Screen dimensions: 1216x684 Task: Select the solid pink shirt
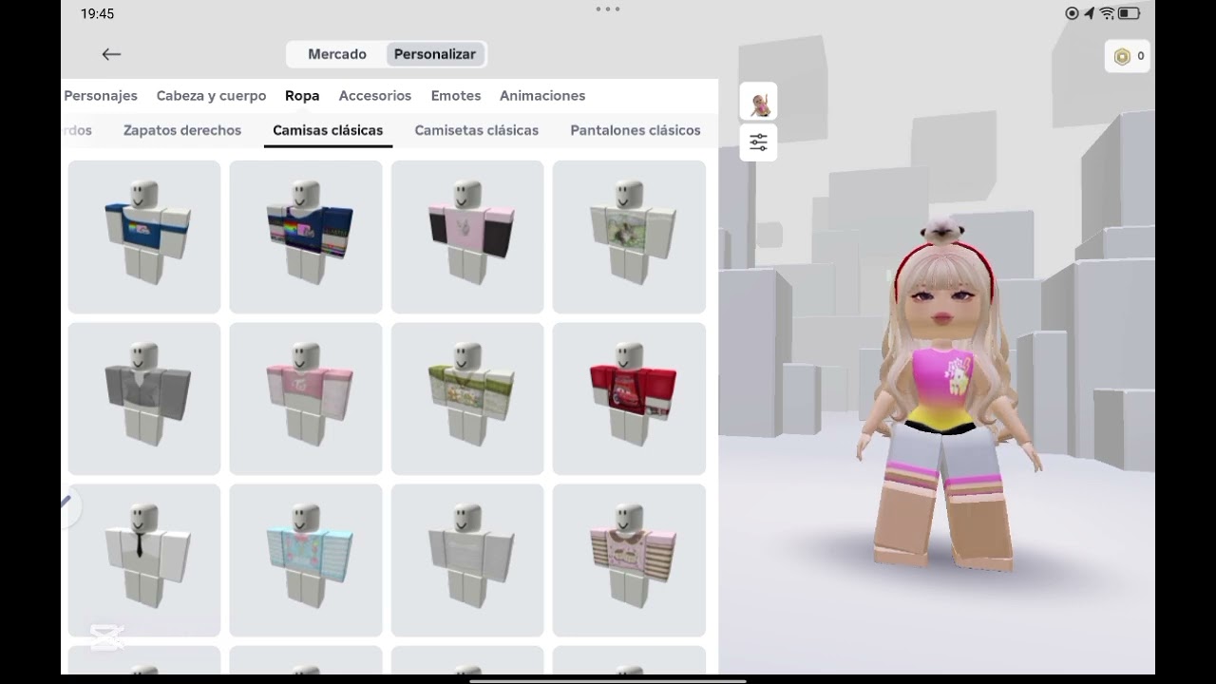point(306,399)
